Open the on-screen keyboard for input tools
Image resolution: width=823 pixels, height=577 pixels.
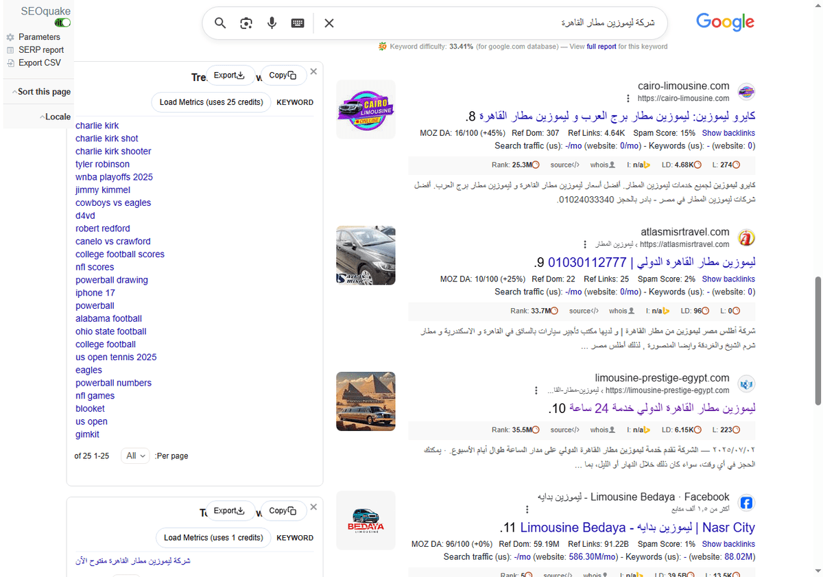[297, 23]
